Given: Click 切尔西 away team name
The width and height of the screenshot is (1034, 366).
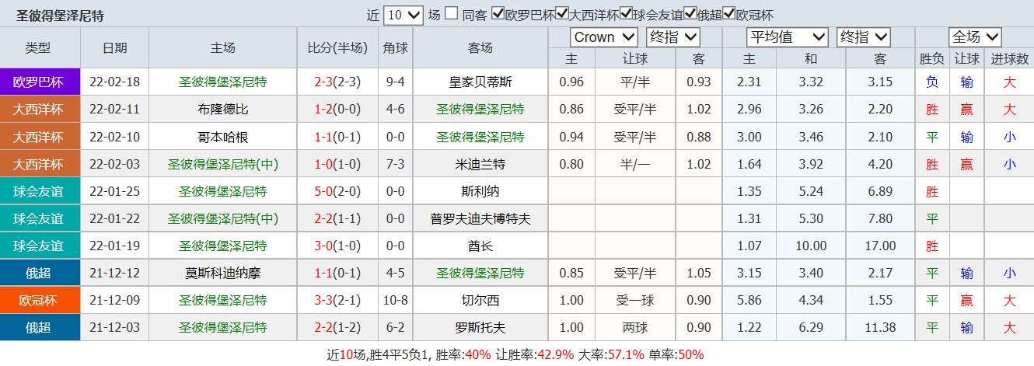Looking at the screenshot, I should pyautogui.click(x=480, y=300).
